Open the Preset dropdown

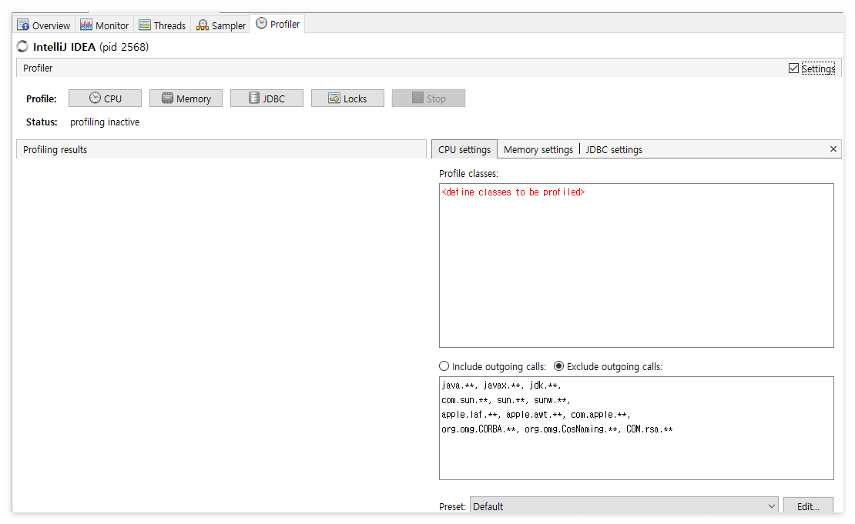(x=625, y=506)
